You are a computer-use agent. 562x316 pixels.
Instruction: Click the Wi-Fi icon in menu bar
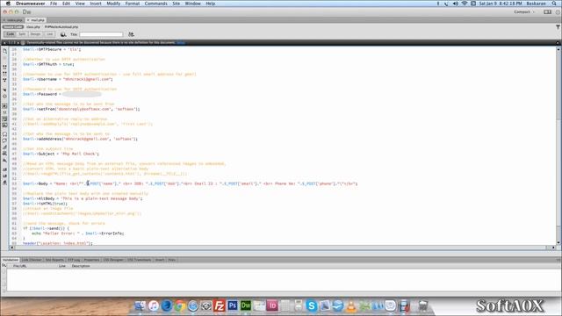[465, 4]
